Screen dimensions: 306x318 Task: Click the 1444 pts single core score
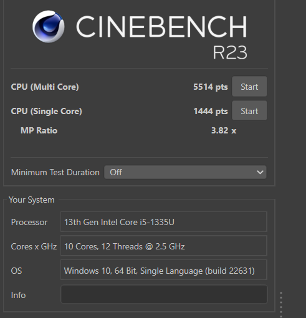click(x=211, y=111)
